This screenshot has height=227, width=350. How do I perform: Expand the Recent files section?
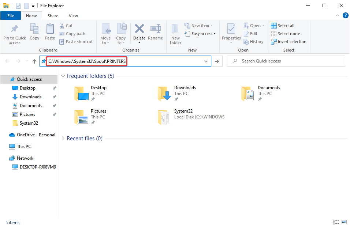pyautogui.click(x=63, y=139)
